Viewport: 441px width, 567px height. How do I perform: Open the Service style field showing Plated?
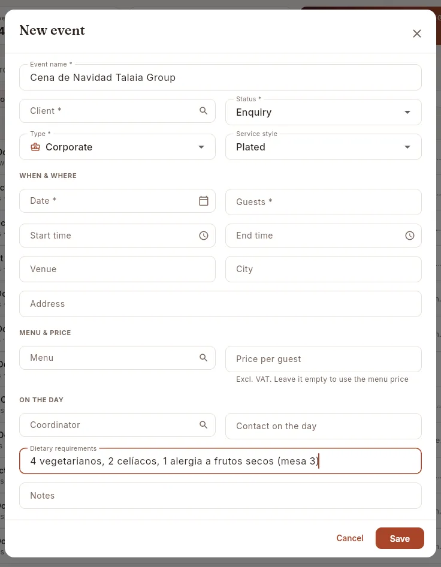(x=323, y=147)
